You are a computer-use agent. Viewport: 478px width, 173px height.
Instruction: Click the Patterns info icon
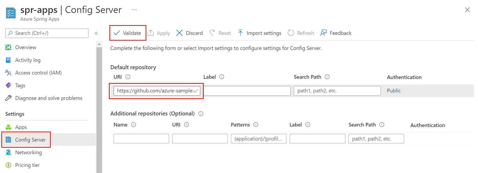pos(256,125)
